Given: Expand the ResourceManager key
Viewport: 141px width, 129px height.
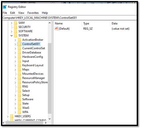Looking at the screenshot, I should 15,78.
